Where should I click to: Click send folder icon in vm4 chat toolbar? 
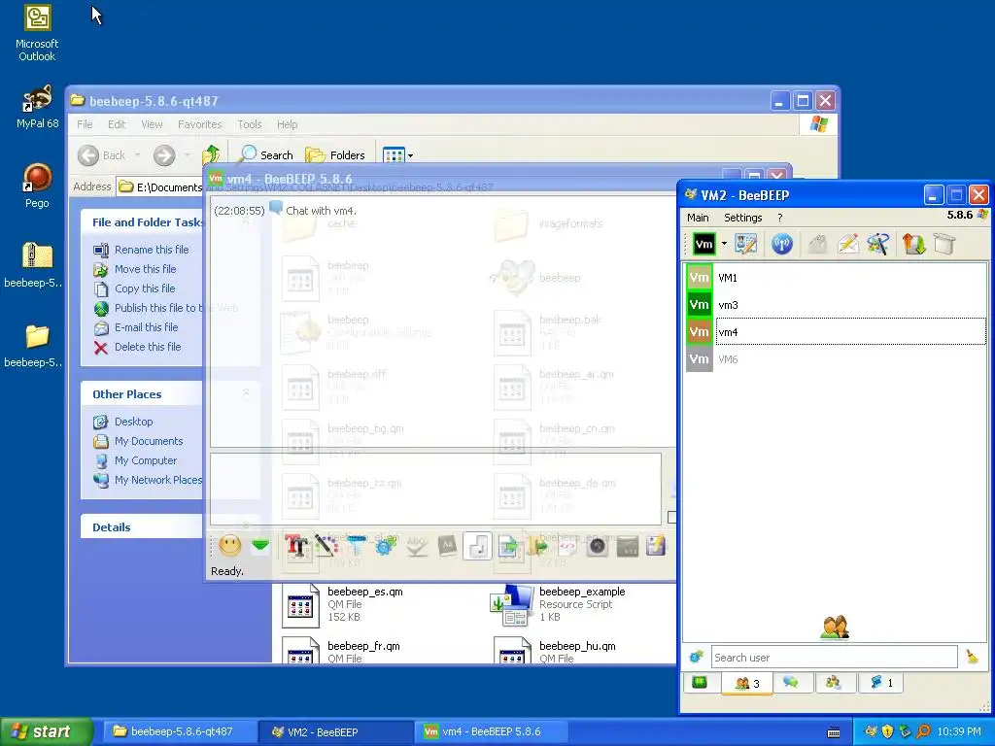(x=536, y=546)
